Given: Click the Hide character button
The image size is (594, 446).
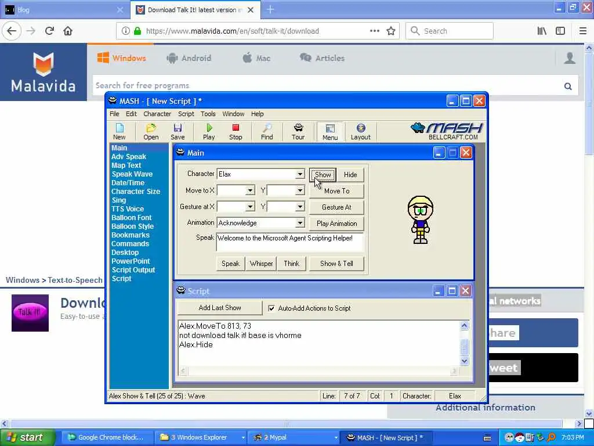Looking at the screenshot, I should 350,174.
